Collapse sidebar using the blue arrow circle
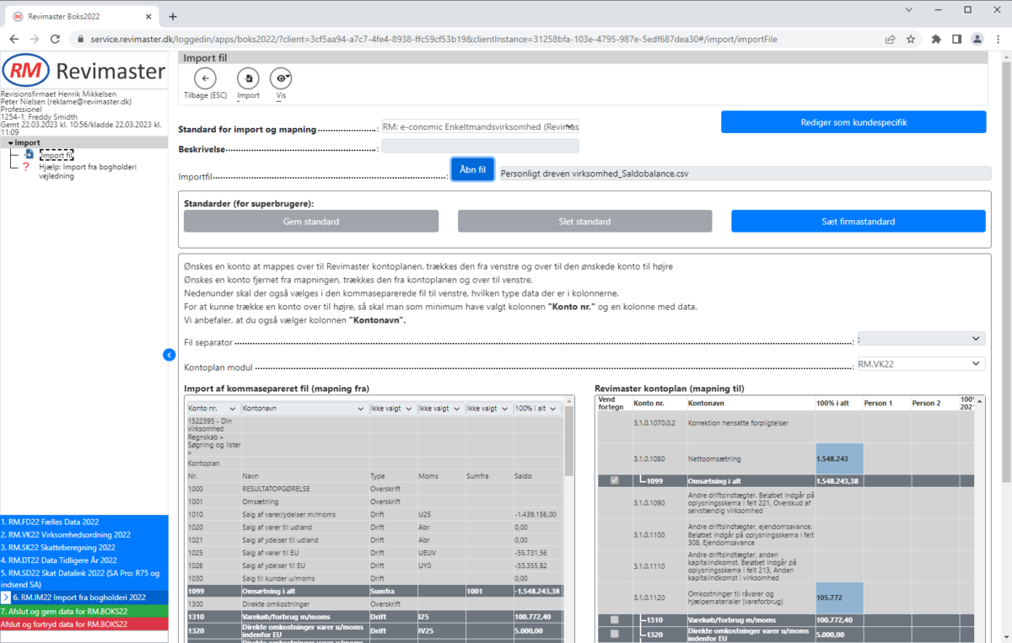Image resolution: width=1012 pixels, height=643 pixels. 169,356
